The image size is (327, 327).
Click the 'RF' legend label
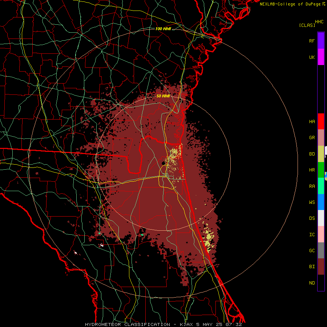[x=312, y=41]
